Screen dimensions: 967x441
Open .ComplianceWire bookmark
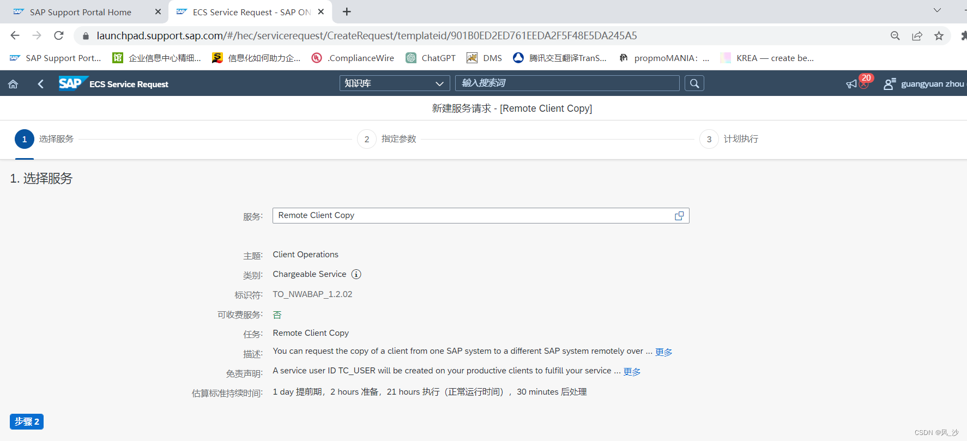point(353,58)
